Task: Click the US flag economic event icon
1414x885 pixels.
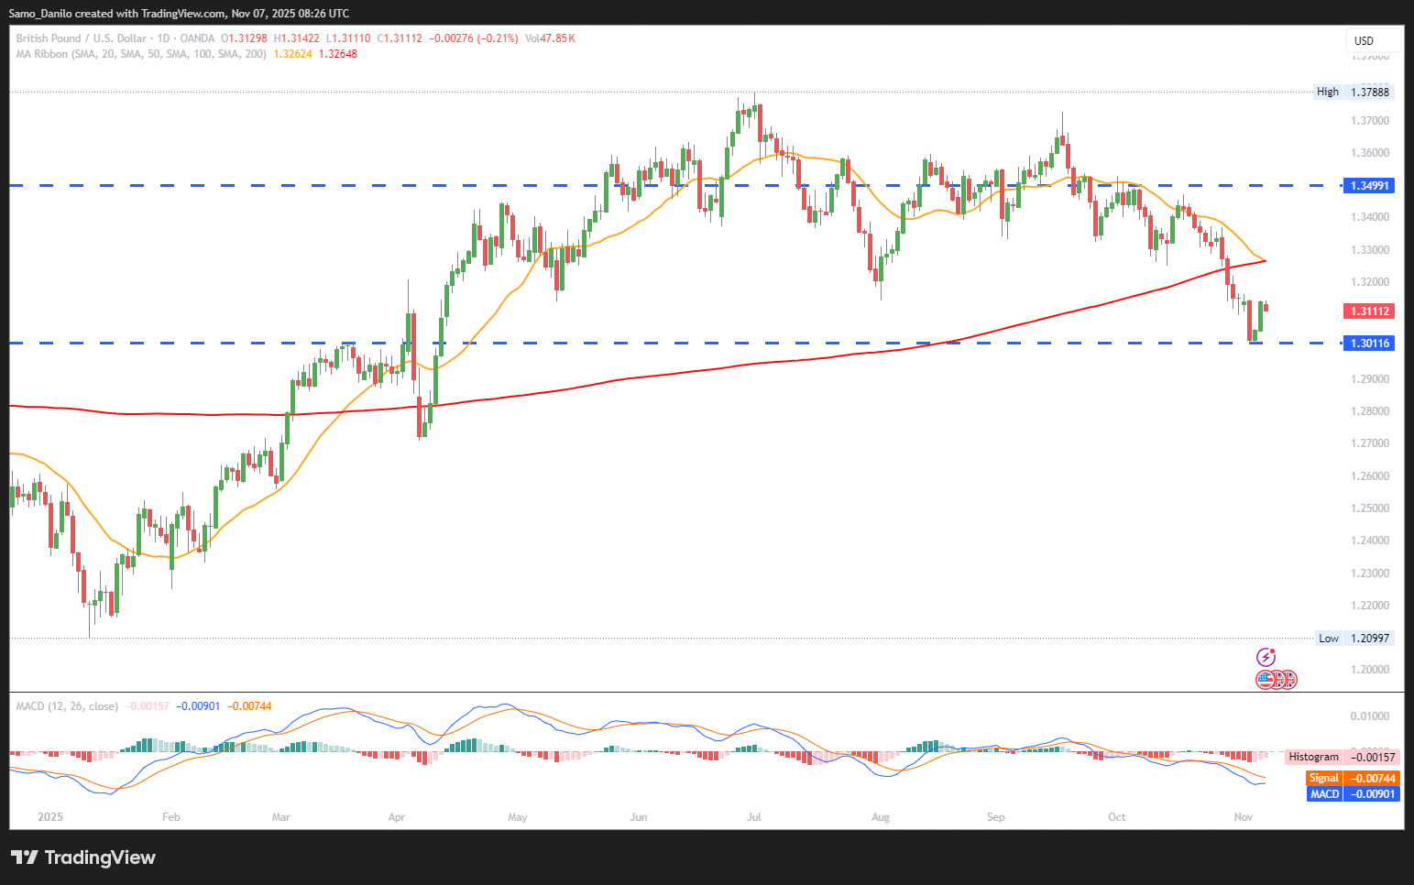Action: click(1266, 680)
